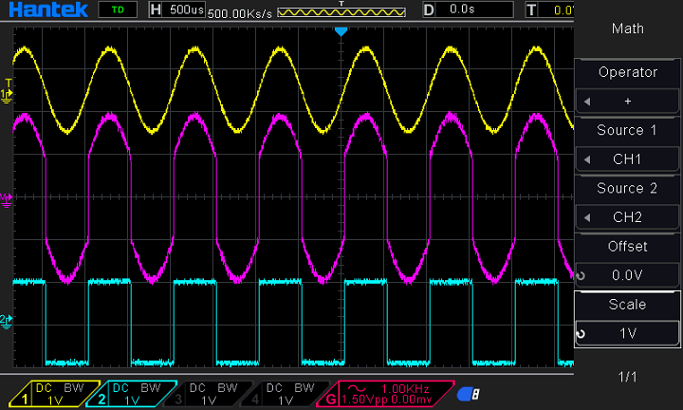The image size is (683, 410).
Task: Click the CH2 cyan ground level marker
Action: point(8,320)
